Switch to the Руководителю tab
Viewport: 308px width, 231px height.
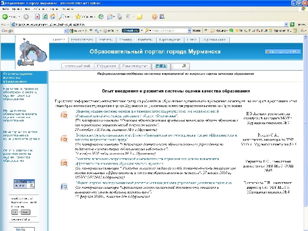click(82, 40)
